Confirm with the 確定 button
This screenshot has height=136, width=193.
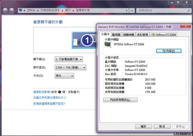tap(144, 127)
